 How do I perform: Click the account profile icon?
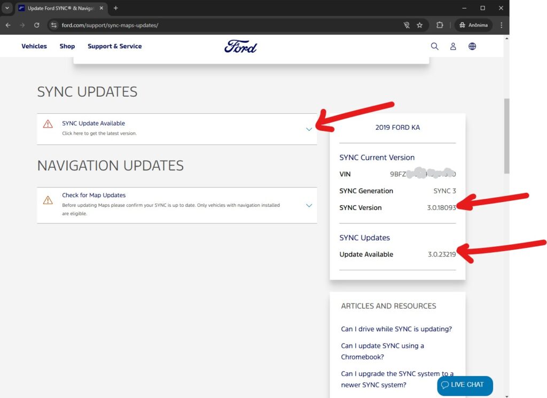pos(453,46)
